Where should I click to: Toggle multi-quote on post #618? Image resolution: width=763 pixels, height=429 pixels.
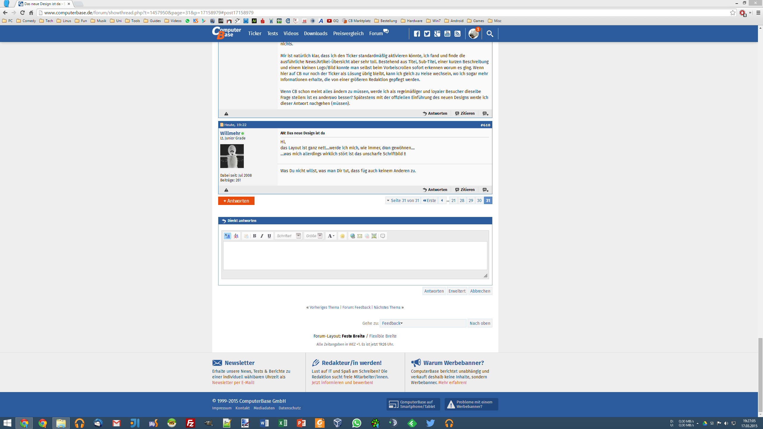pyautogui.click(x=486, y=190)
